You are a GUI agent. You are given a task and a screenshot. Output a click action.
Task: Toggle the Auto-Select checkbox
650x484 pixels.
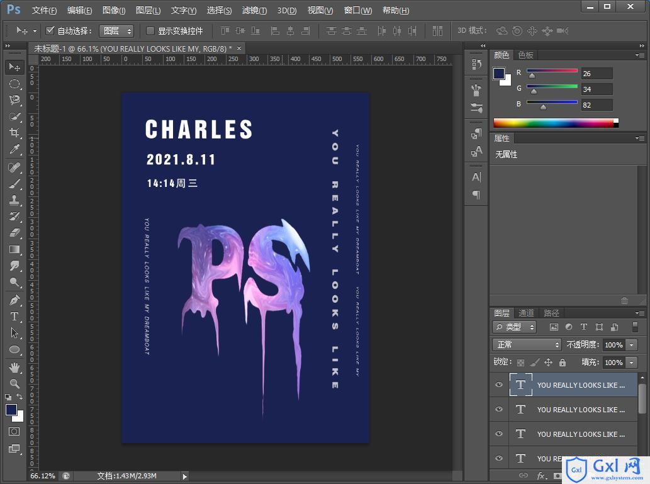click(x=50, y=30)
